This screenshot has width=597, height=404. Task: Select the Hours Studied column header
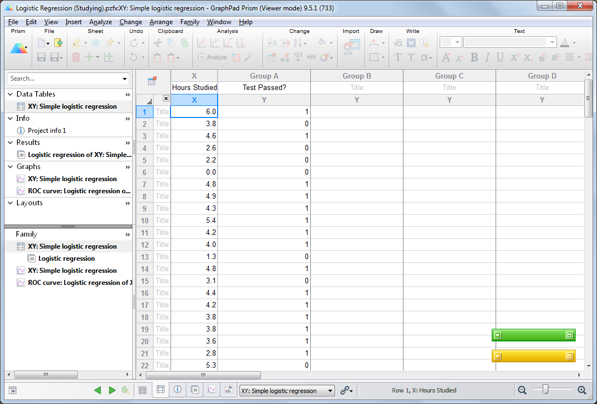click(194, 87)
